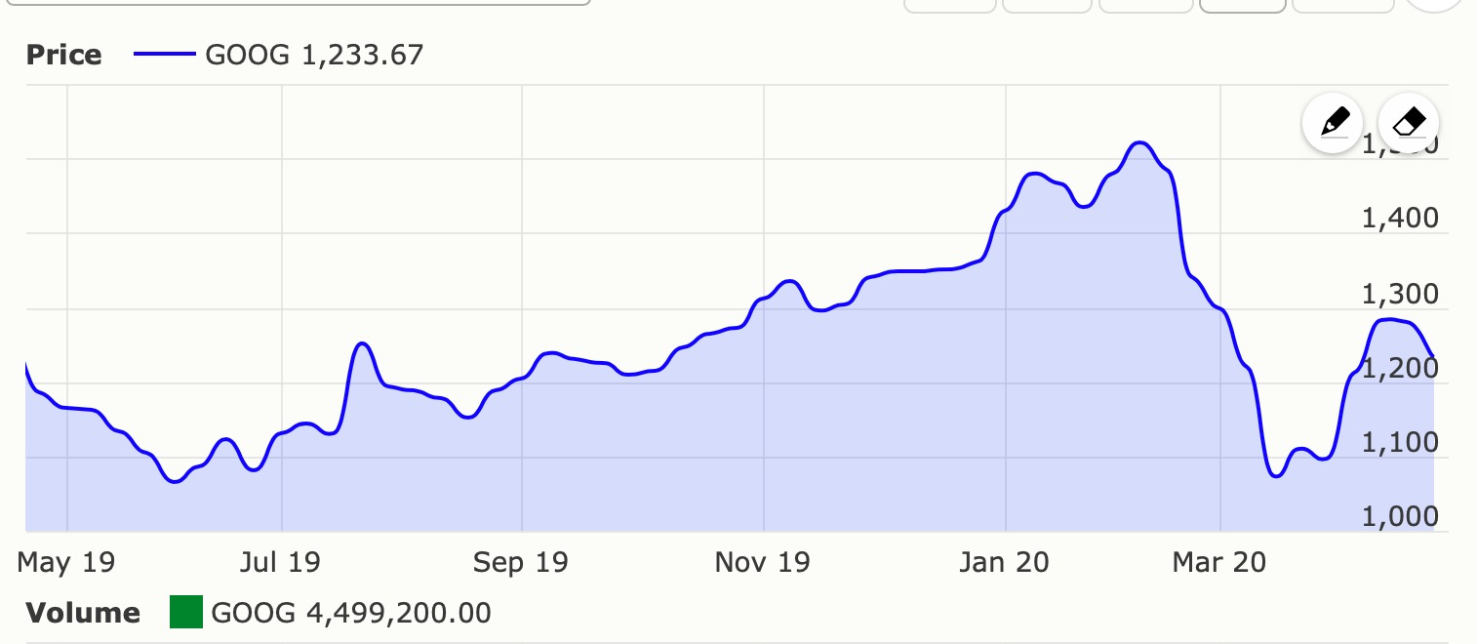Click the Jan 20 axis label
The image size is (1477, 644).
[x=1006, y=563]
